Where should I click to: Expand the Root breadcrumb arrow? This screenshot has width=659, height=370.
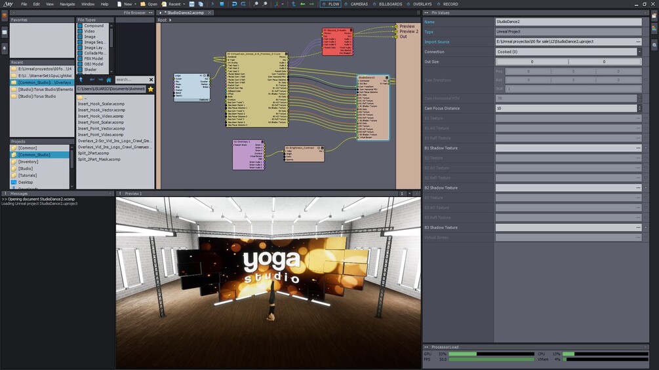(x=170, y=20)
